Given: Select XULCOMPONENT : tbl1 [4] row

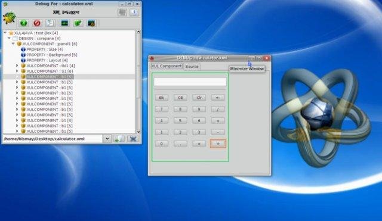Looking at the screenshot, I should tap(51, 66).
